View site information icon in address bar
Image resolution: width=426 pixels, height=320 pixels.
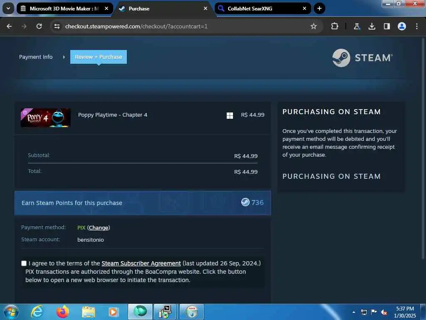pyautogui.click(x=57, y=26)
